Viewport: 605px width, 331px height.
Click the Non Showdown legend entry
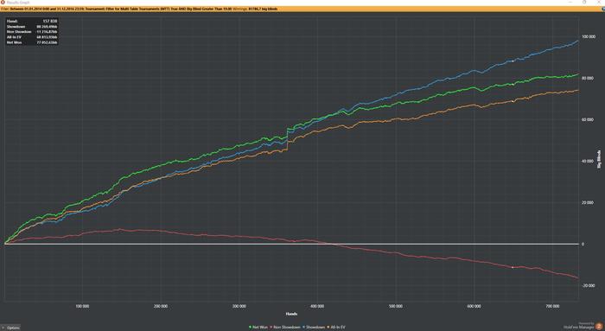[285, 328]
